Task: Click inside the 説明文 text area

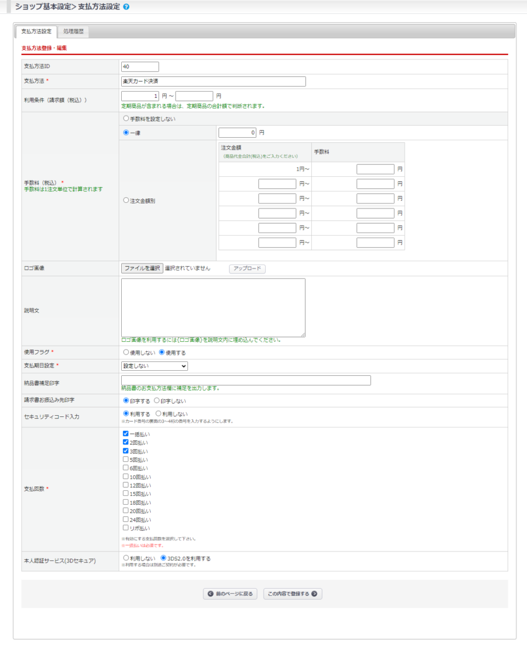Action: coord(213,308)
